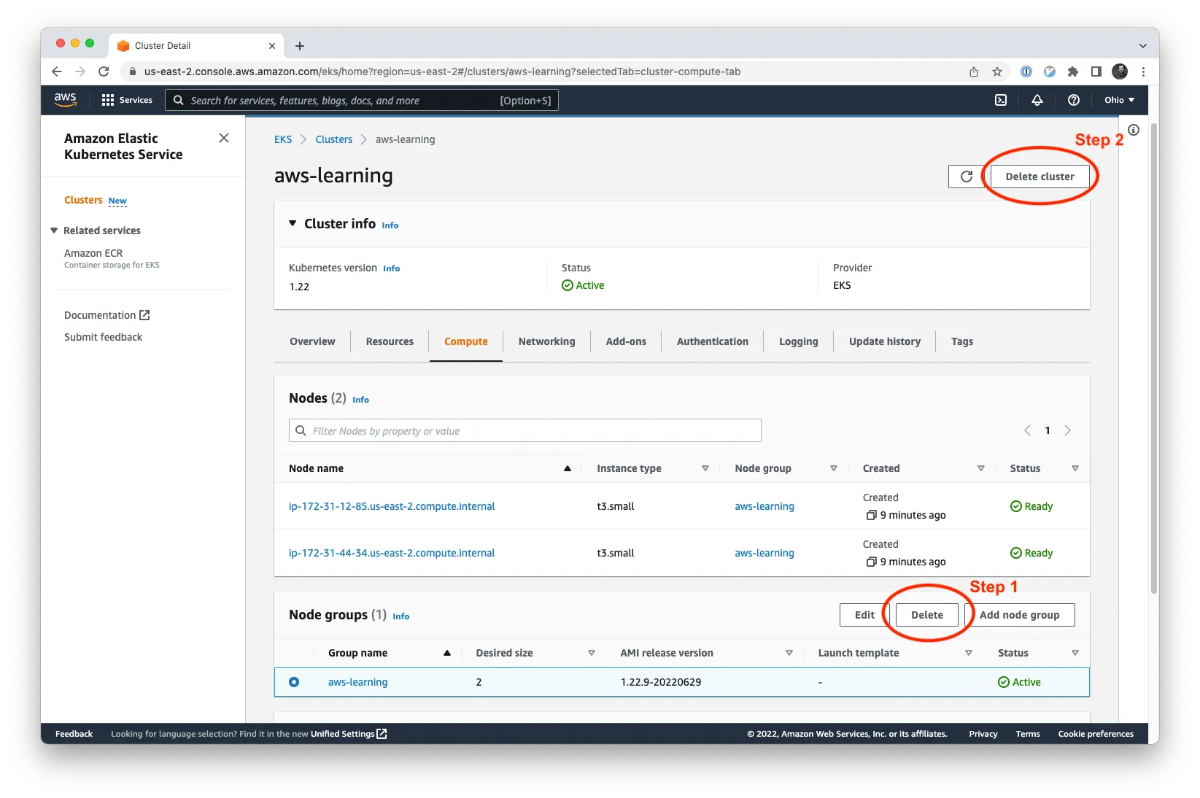This screenshot has height=798, width=1200.
Task: Switch to the Authentication tab
Action: [x=713, y=341]
